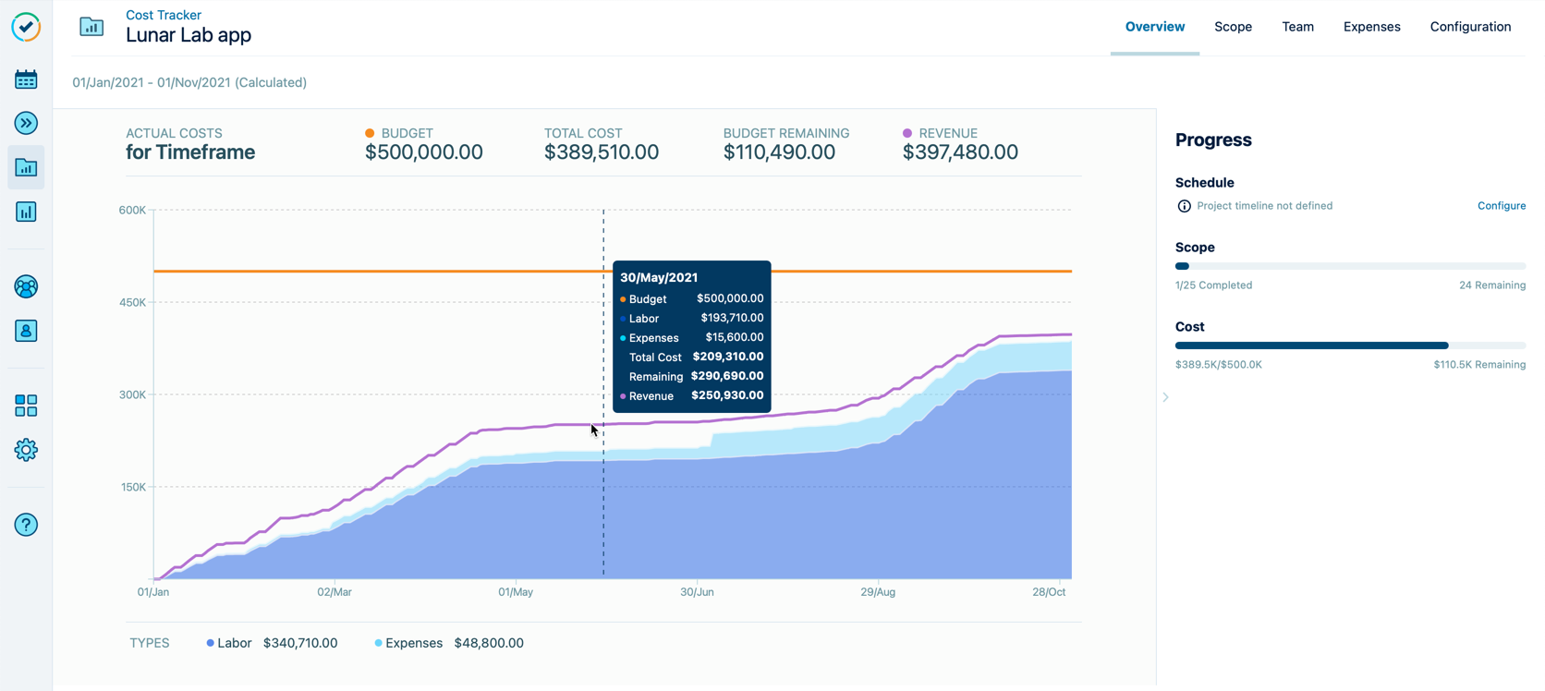The height and width of the screenshot is (691, 1545).
Task: Open the team members globe icon
Action: [26, 286]
